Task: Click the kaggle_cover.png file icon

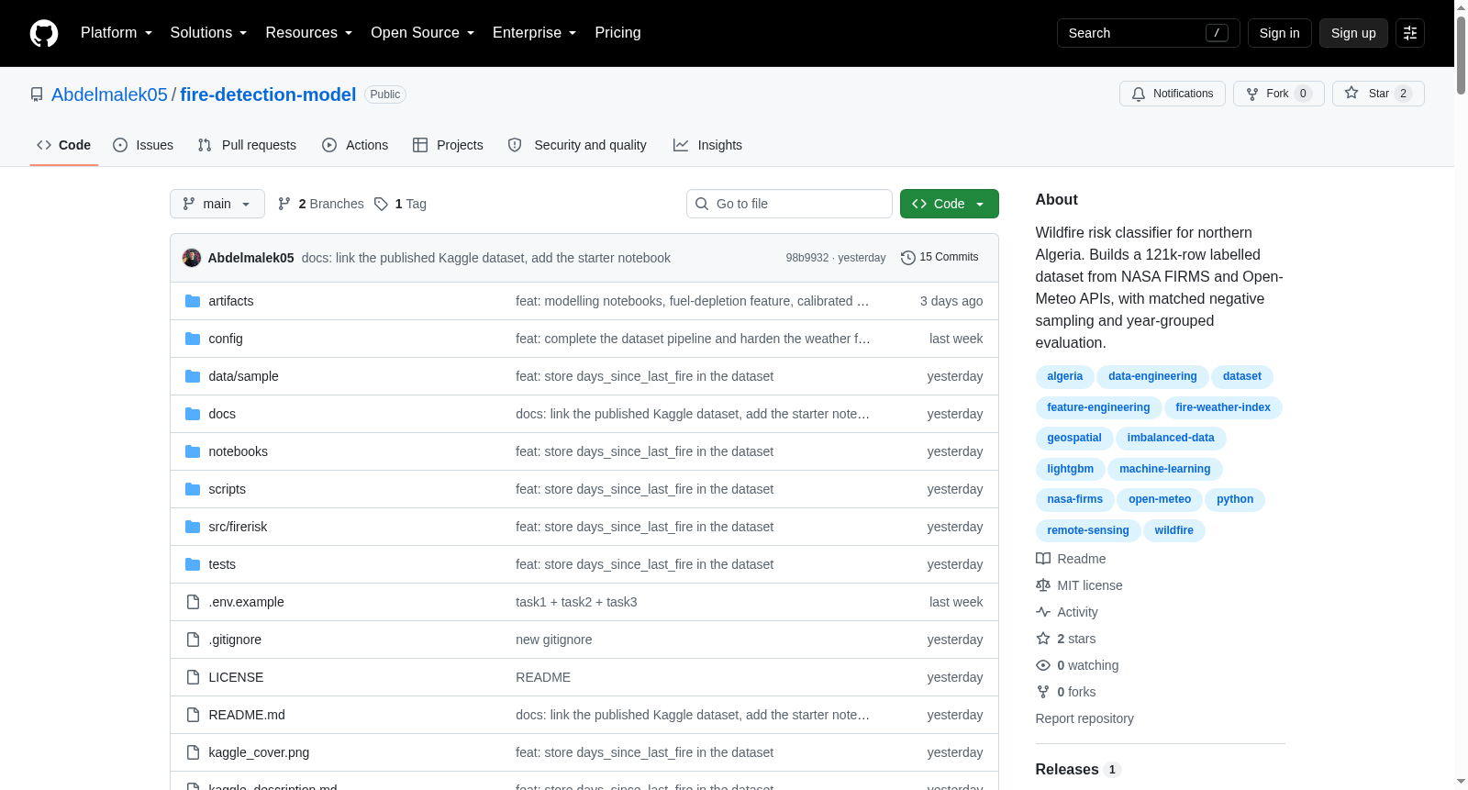Action: point(193,752)
